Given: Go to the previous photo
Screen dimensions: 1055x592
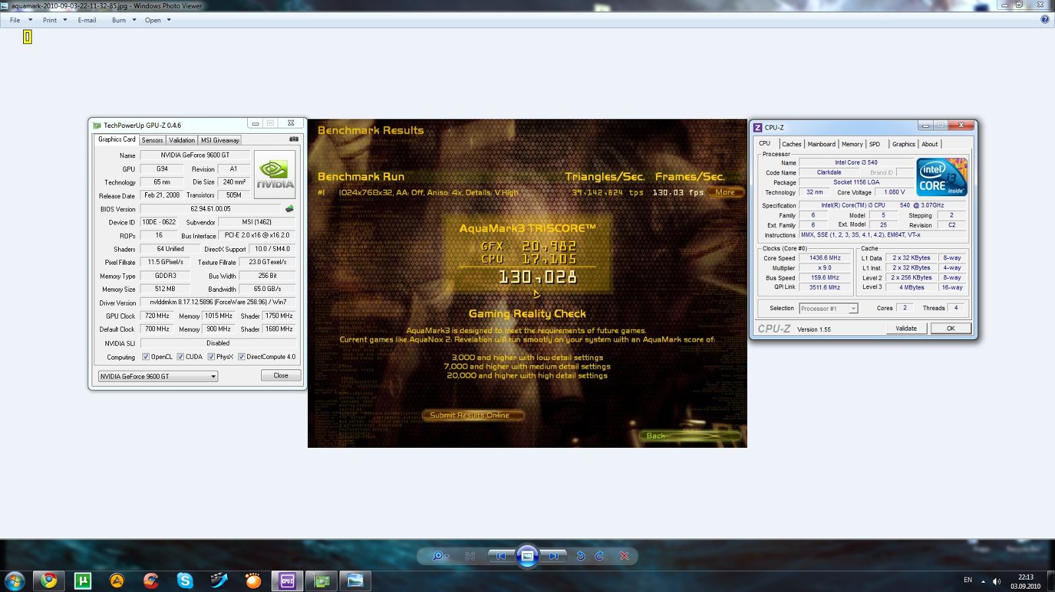Looking at the screenshot, I should coord(500,556).
